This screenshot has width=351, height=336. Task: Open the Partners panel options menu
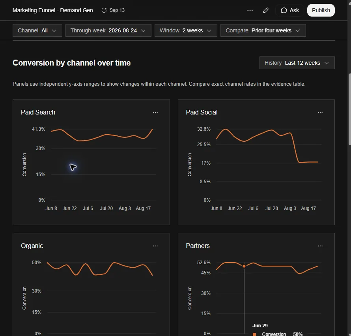coord(320,246)
